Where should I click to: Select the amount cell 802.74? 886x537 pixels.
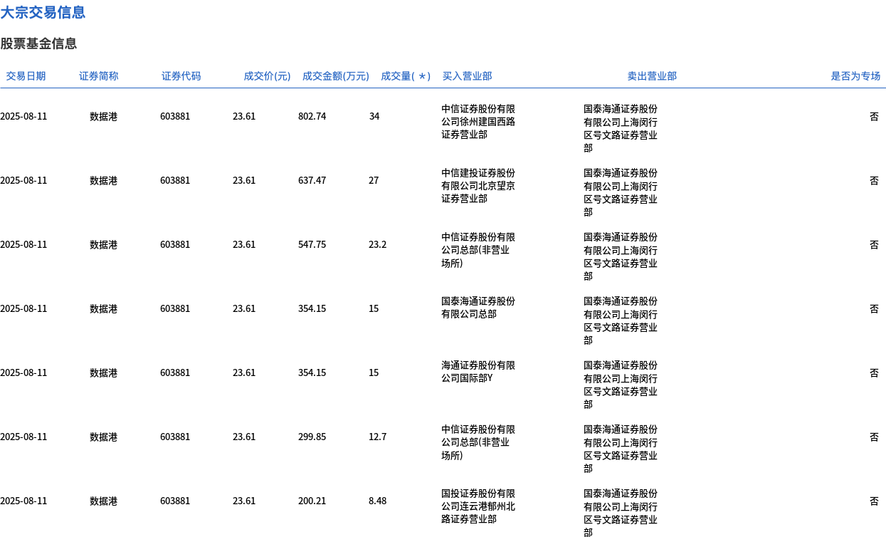coord(312,116)
